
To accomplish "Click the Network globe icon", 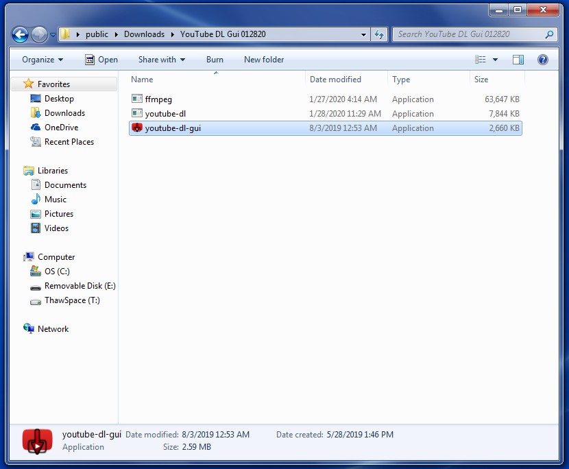I will [29, 328].
